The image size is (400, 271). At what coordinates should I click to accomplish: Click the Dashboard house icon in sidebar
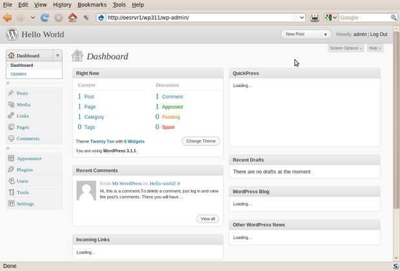(11, 55)
